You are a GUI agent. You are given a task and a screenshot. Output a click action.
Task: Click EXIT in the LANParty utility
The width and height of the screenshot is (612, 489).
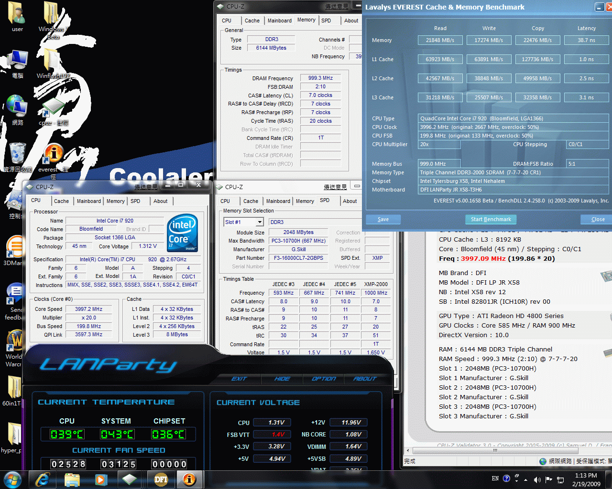pos(239,379)
